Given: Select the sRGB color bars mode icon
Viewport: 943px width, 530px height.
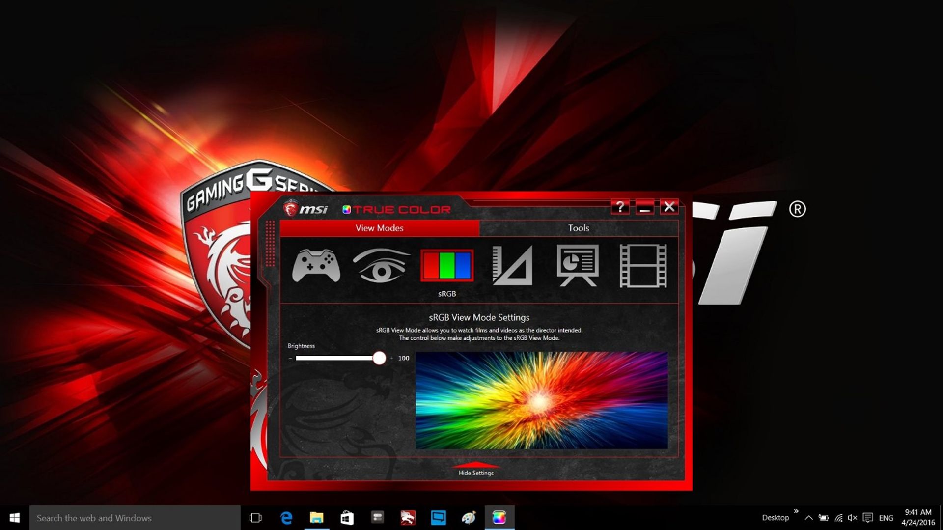Looking at the screenshot, I should [x=447, y=265].
